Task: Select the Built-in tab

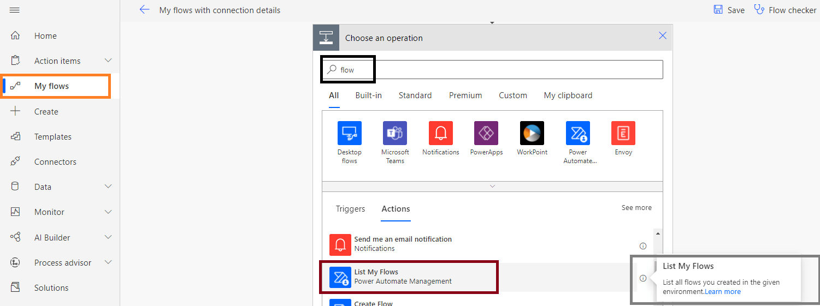Action: coord(369,95)
